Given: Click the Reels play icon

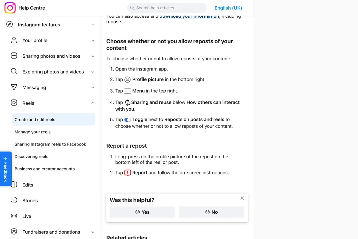Looking at the screenshot, I should point(14,103).
